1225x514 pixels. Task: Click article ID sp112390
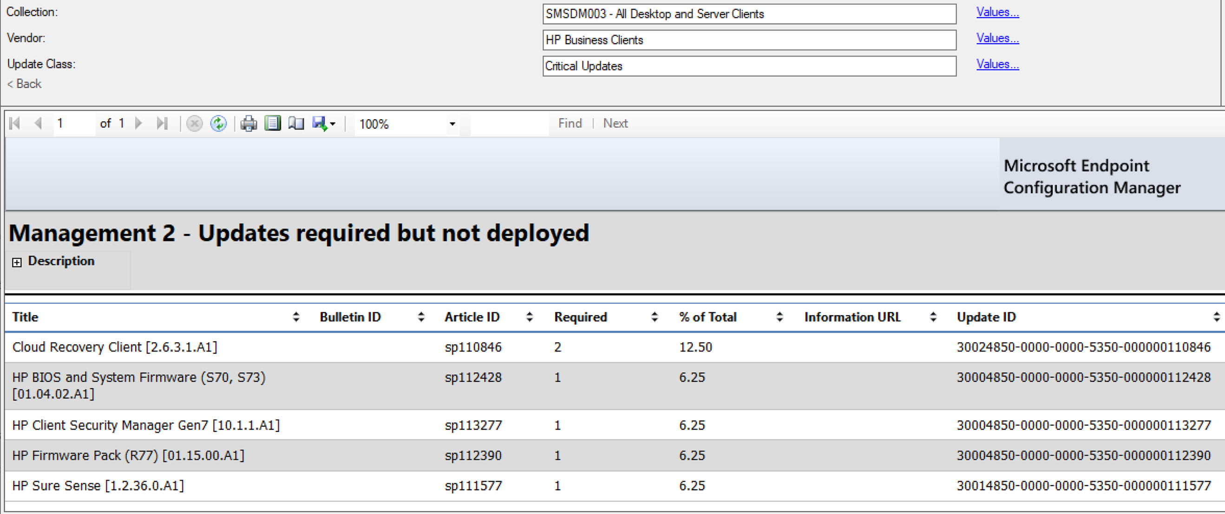point(473,455)
